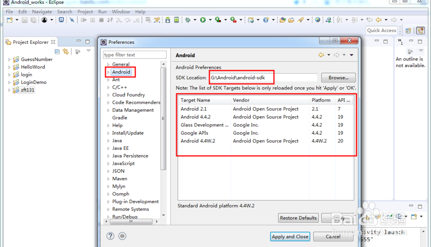Viewport: 431px width, 247px height.
Task: Click the Save toolbar icon
Action: [25, 20]
